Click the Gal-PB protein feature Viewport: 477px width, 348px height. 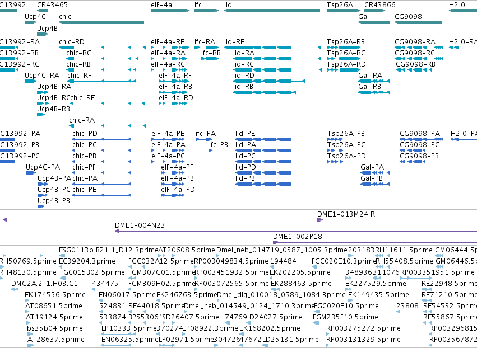pos(375,184)
